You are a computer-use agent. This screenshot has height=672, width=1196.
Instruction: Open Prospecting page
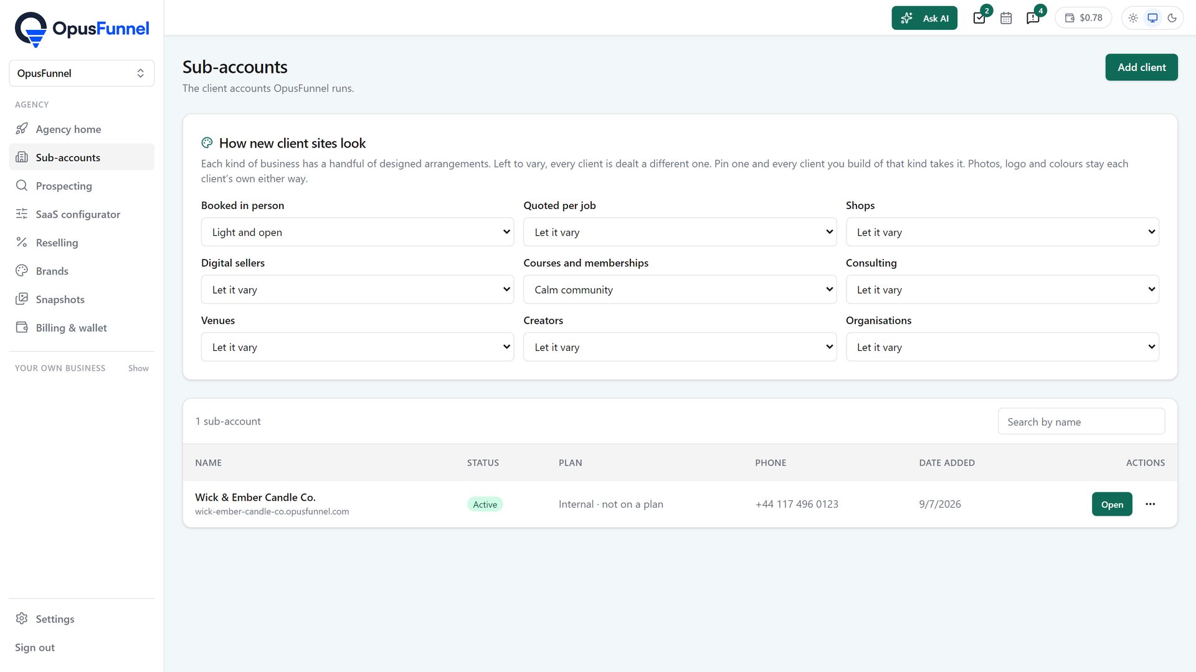point(82,185)
